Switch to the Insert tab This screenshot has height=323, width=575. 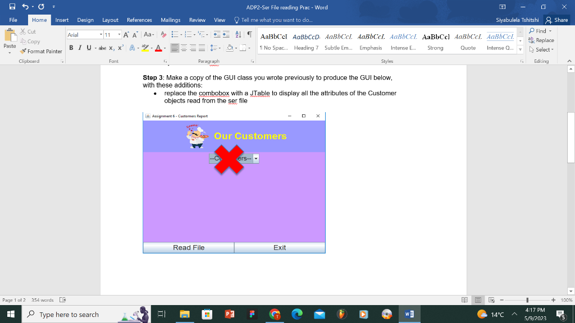62,20
